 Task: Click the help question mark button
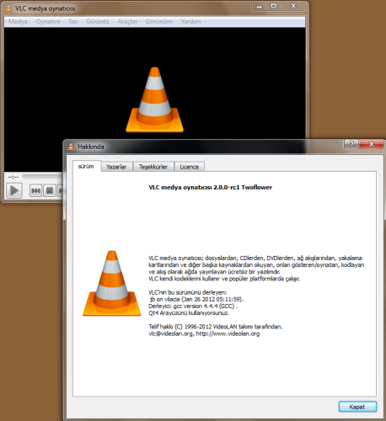pos(351,144)
